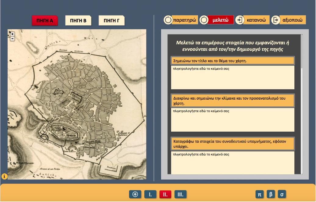The width and height of the screenshot is (316, 202).
Task: Switch to ΠΗΓΗ Α source tab
Action: (45, 20)
